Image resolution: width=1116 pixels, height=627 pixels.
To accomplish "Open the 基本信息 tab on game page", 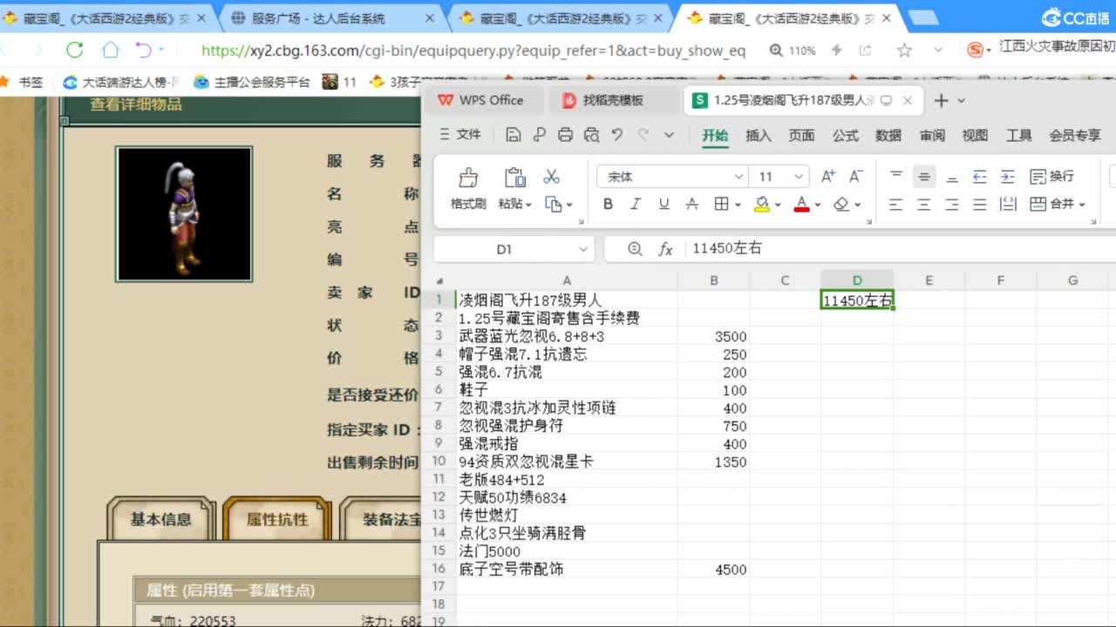I will coord(160,519).
